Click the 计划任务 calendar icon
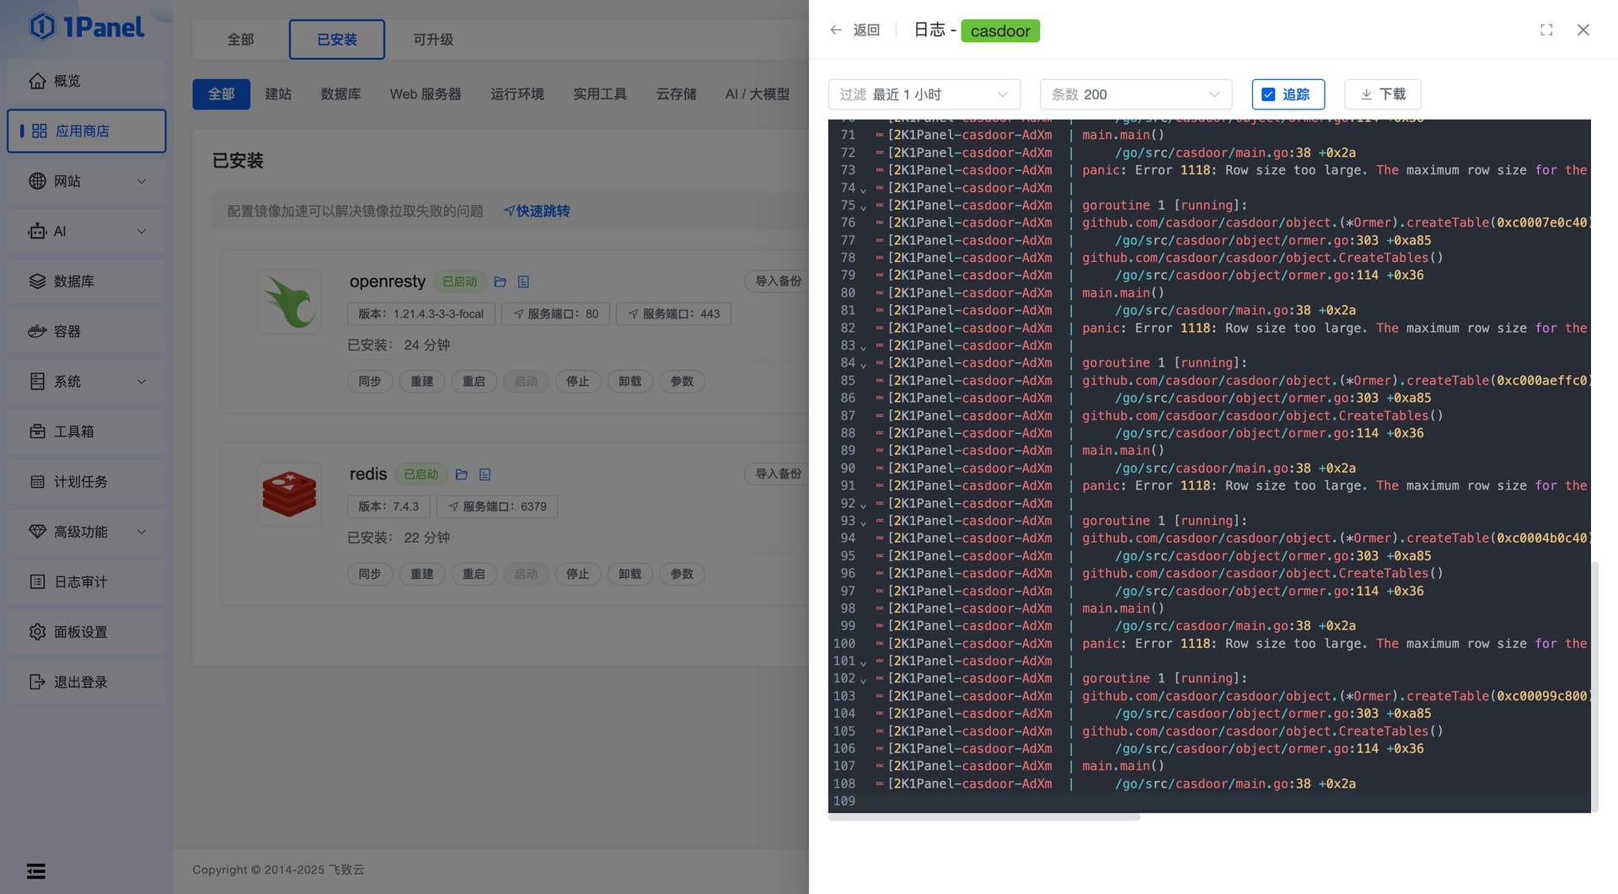The height and width of the screenshot is (894, 1618). (x=37, y=482)
